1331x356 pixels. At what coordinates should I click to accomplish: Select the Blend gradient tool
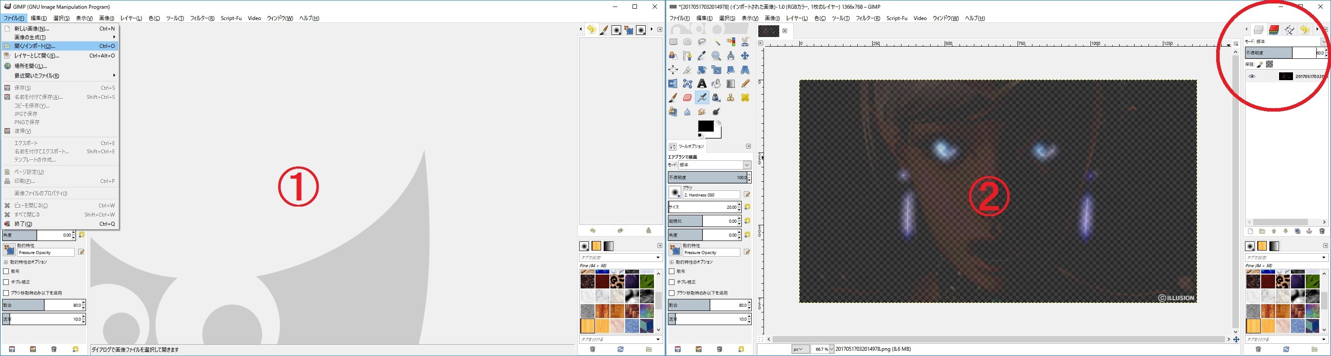731,84
